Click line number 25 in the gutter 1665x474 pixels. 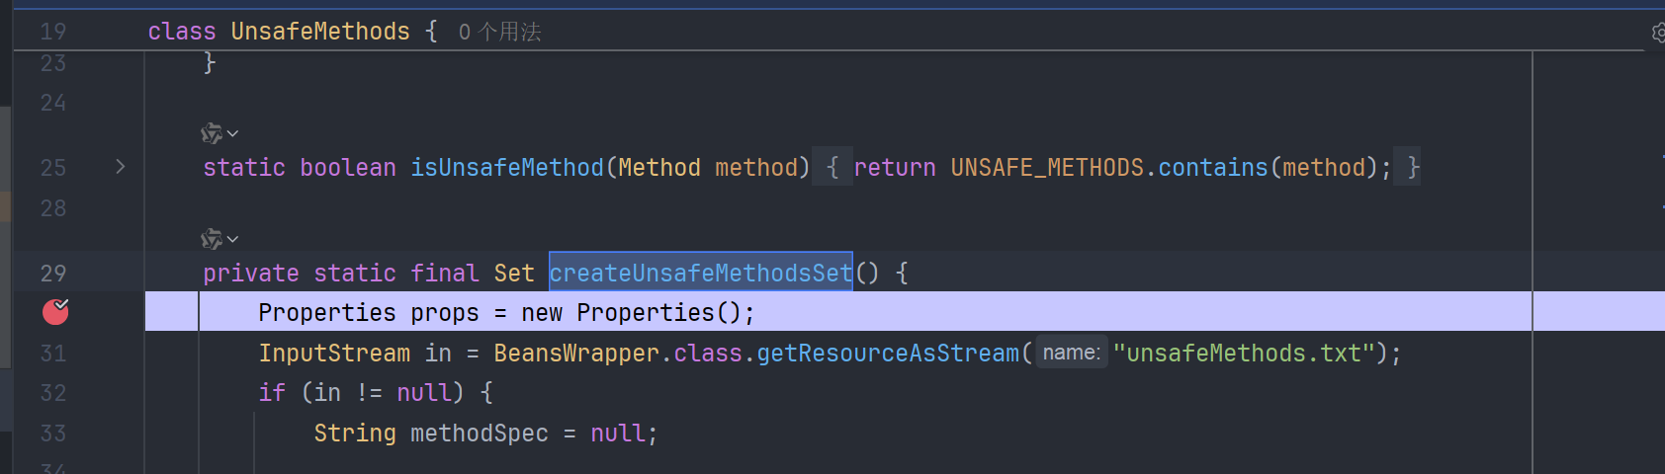53,168
